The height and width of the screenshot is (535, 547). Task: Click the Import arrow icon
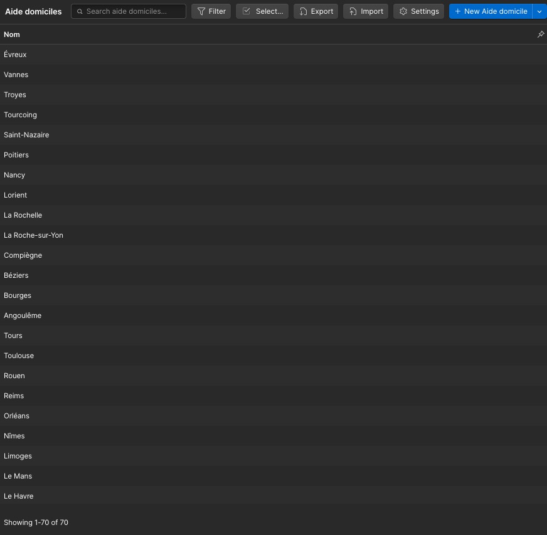(353, 11)
